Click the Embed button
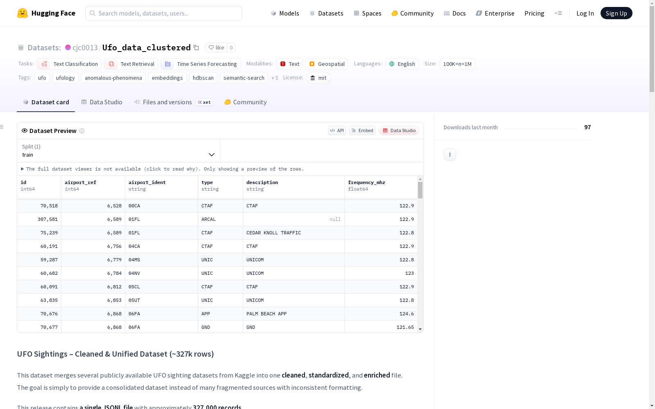The width and height of the screenshot is (655, 409). coord(362,130)
